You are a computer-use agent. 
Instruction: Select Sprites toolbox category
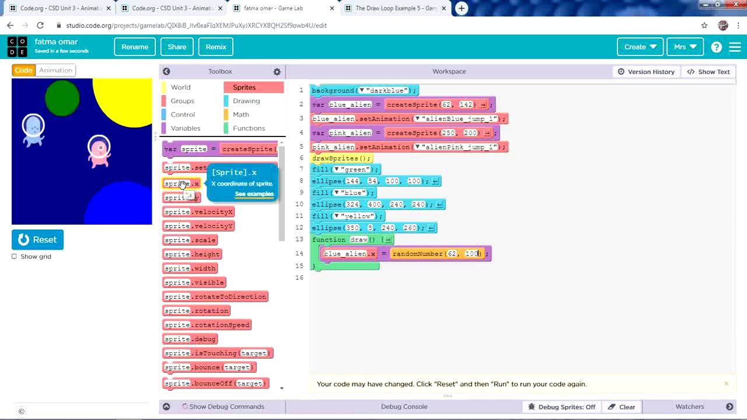coord(254,87)
